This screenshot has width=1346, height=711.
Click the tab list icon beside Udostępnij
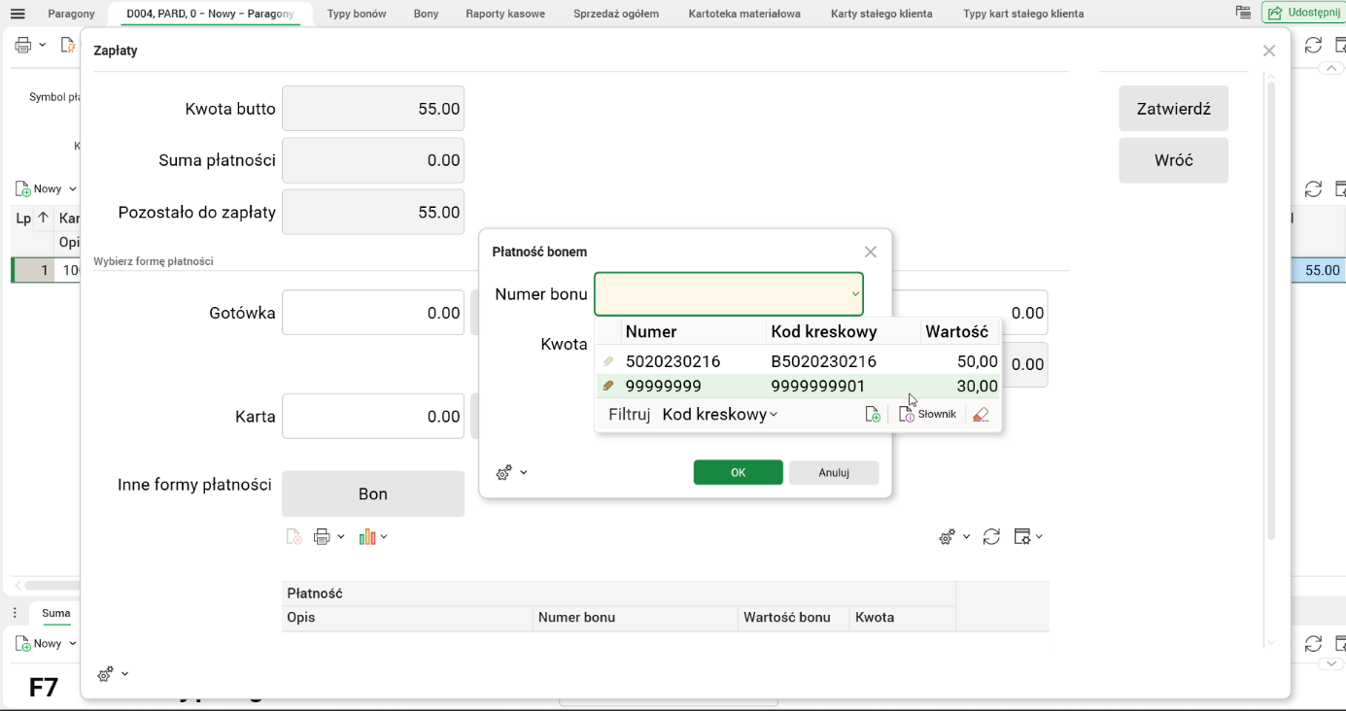[x=1243, y=13]
